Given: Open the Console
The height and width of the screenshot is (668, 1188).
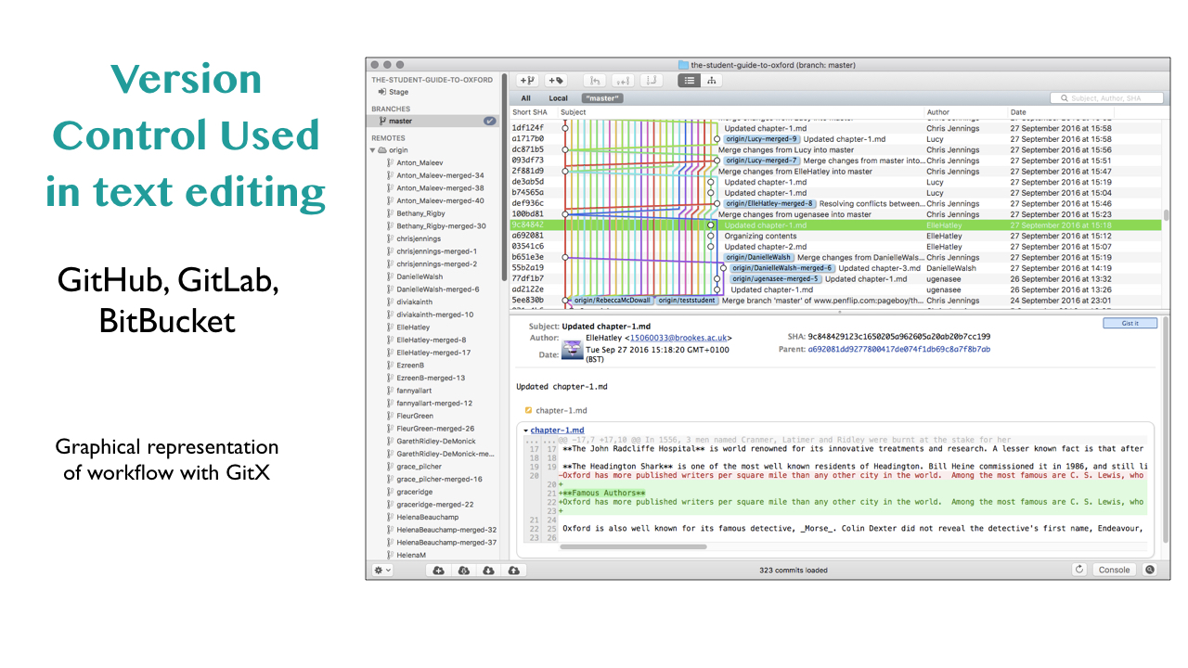Looking at the screenshot, I should (x=1115, y=570).
